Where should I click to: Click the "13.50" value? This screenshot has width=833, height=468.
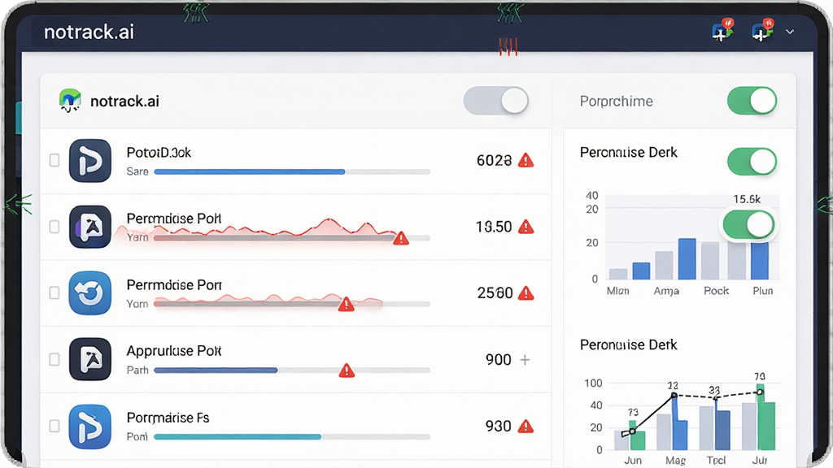[494, 227]
